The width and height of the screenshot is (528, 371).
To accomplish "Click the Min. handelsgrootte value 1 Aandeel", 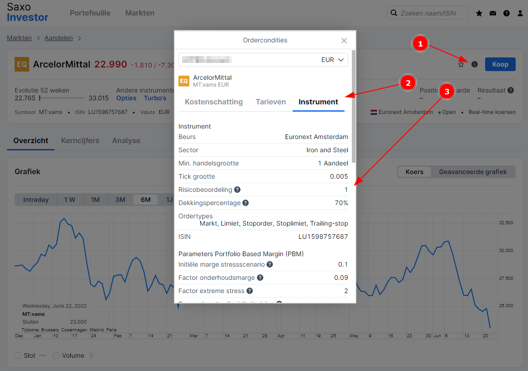I will pos(333,163).
